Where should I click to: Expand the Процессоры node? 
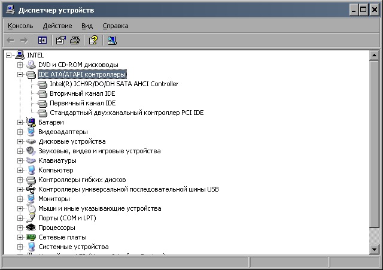(20, 227)
